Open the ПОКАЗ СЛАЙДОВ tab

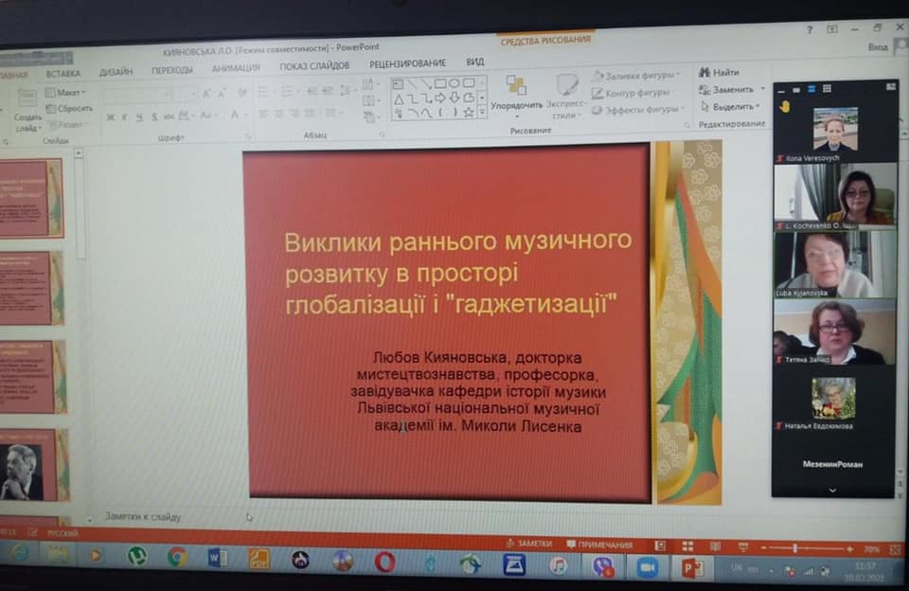pyautogui.click(x=314, y=65)
